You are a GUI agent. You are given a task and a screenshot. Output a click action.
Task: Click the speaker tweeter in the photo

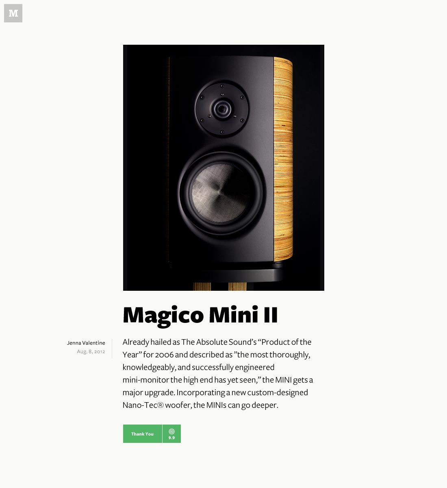[221, 109]
